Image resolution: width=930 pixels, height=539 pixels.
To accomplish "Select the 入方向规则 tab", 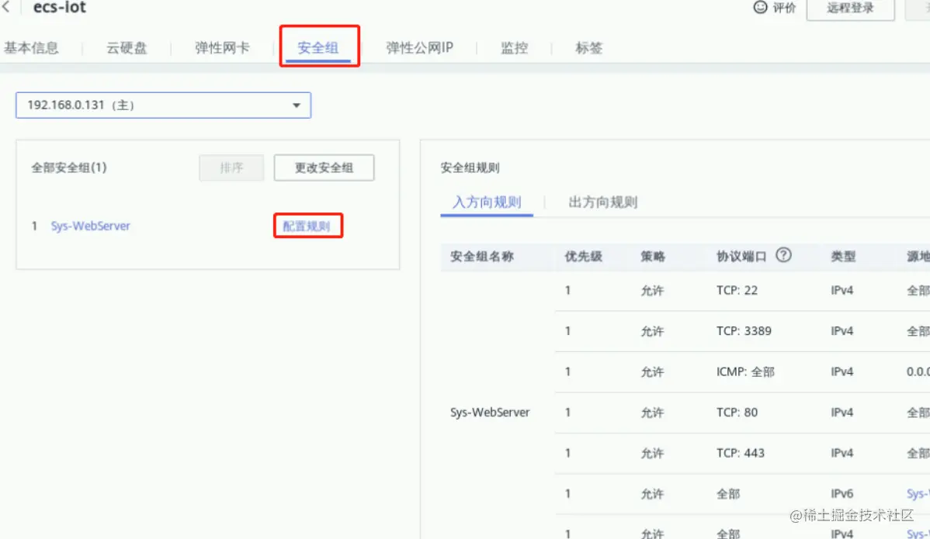I will (x=487, y=202).
